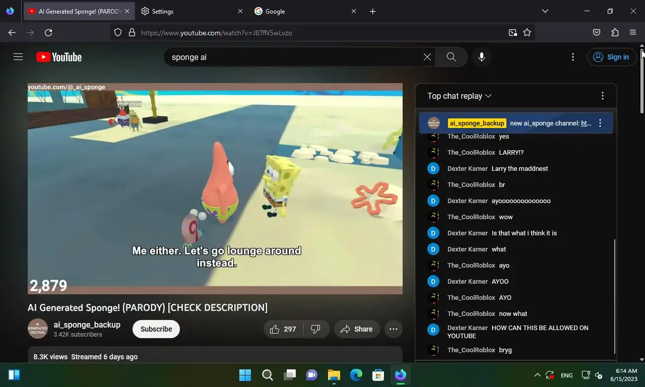This screenshot has width=645, height=387.
Task: Open browser extensions puzzle icon
Action: tap(615, 33)
